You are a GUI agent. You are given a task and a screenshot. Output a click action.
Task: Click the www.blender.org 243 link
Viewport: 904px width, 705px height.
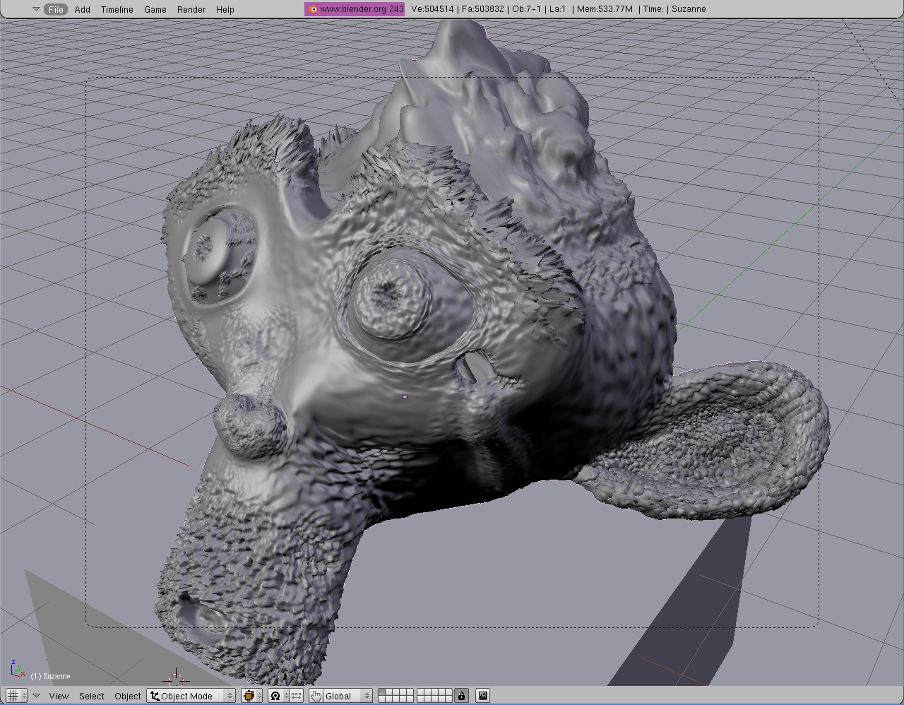(361, 9)
